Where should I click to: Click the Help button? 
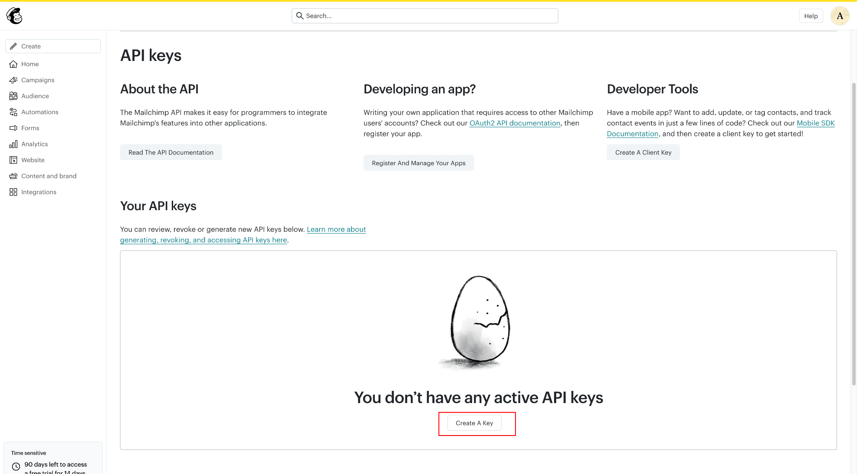pos(811,16)
